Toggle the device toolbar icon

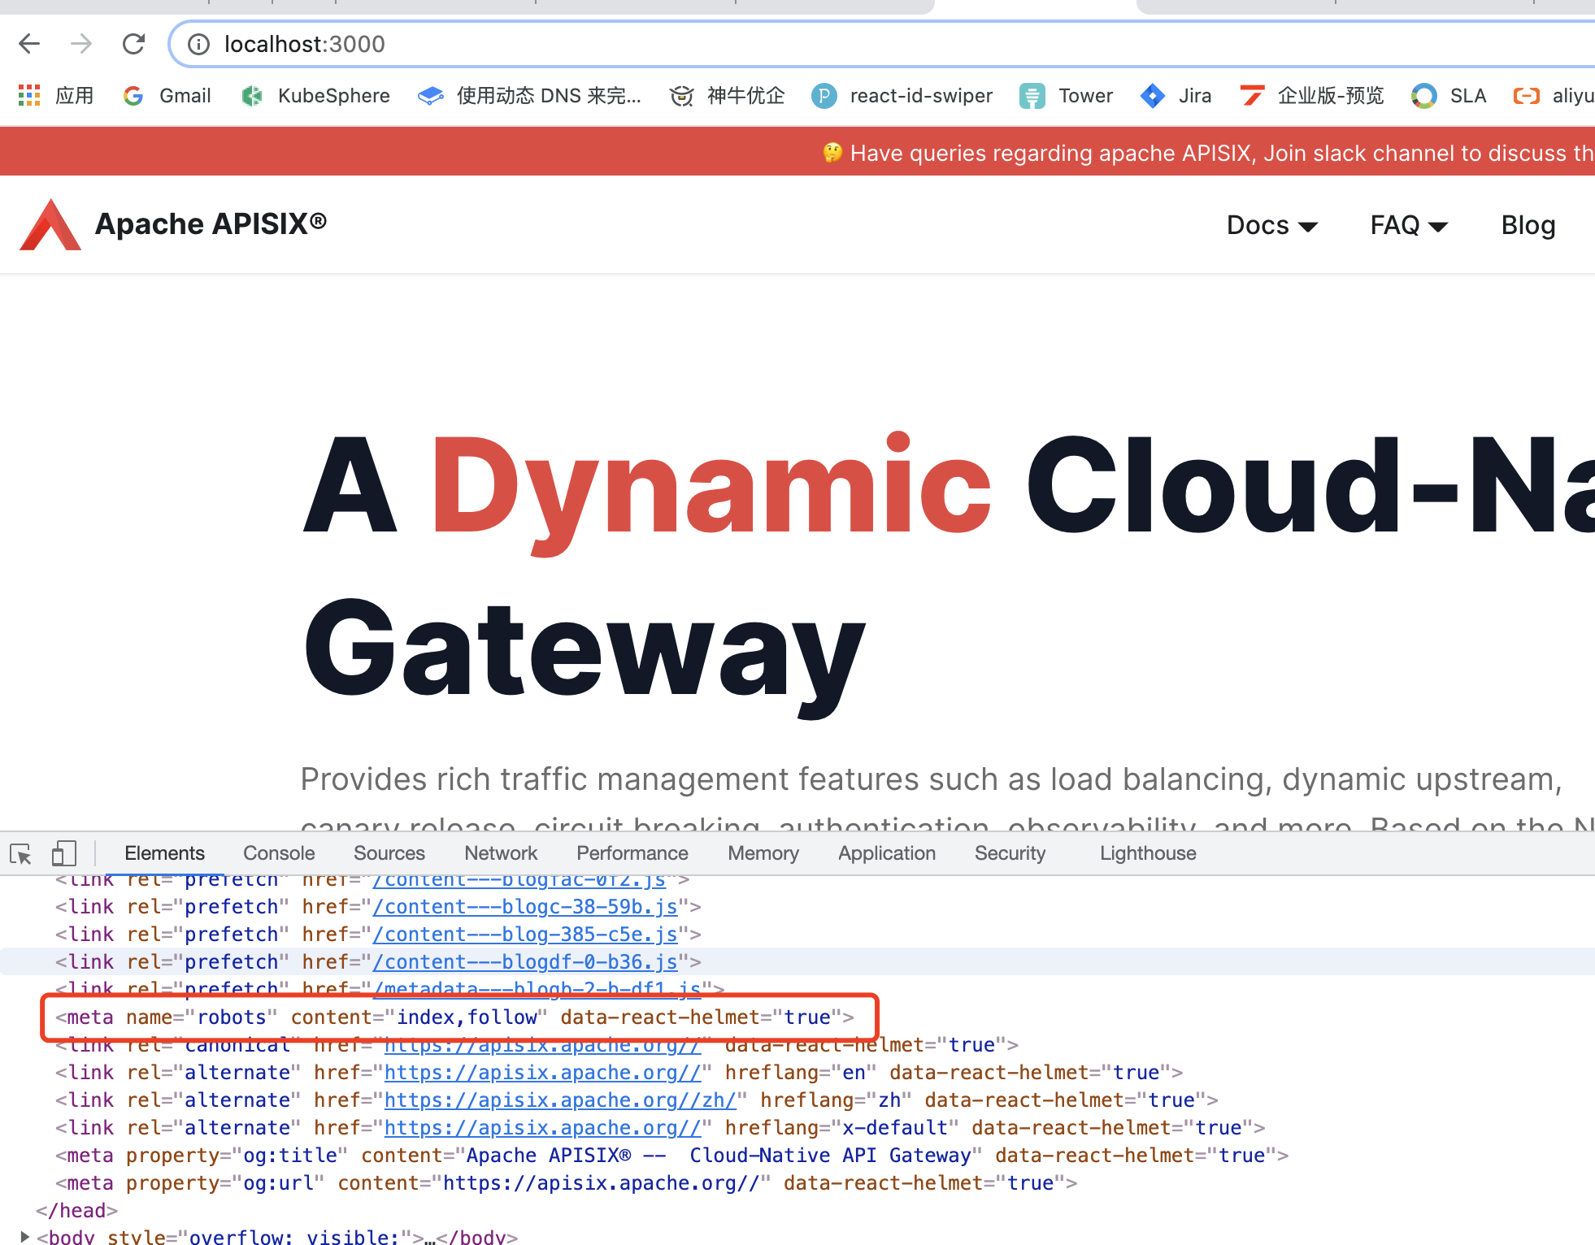point(63,853)
